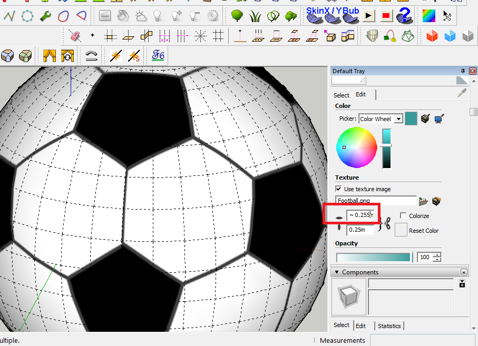
Task: Enable the Colorize checkbox
Action: (403, 215)
